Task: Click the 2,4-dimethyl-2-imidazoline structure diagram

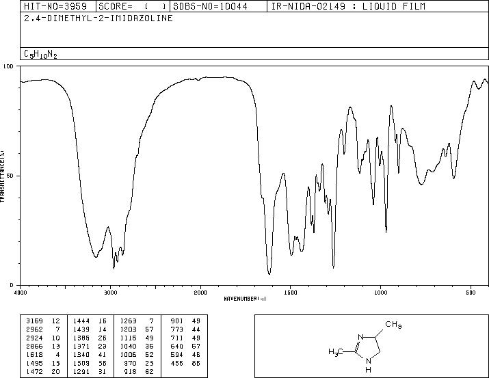Action: (365, 347)
